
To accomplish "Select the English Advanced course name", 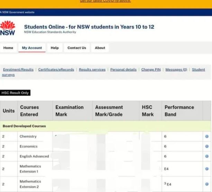I will [x=34, y=156].
